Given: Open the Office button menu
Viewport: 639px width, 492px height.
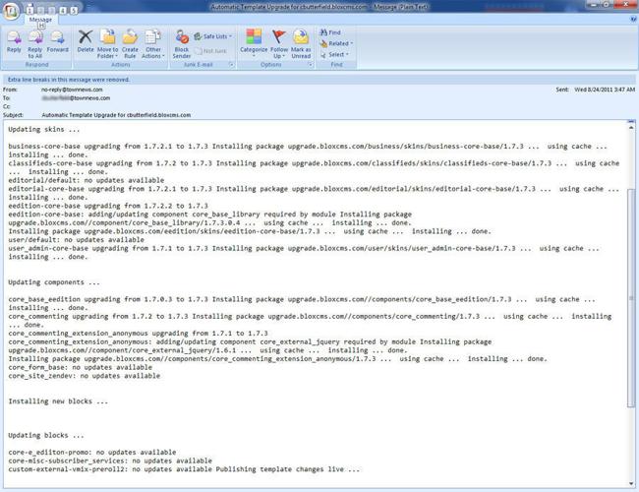Looking at the screenshot, I should coord(11,10).
